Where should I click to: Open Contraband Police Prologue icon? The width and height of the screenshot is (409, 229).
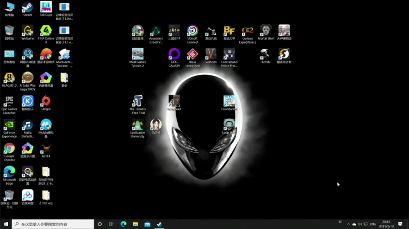tap(229, 58)
